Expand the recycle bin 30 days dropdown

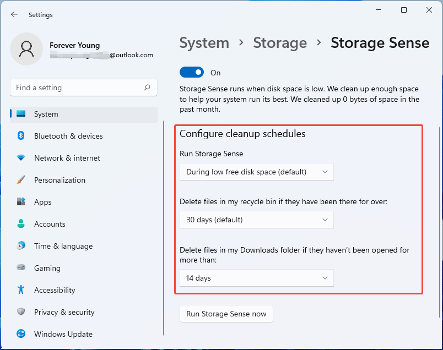[257, 220]
